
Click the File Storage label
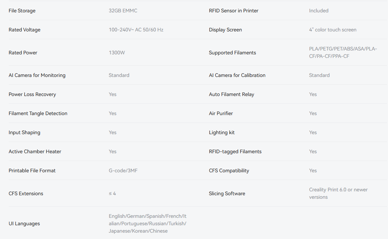click(22, 11)
